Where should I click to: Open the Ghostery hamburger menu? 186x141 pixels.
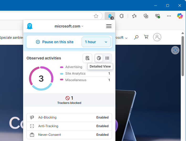(x=109, y=26)
